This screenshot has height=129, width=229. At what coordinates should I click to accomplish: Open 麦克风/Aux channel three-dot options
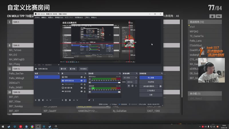(x=90, y=79)
